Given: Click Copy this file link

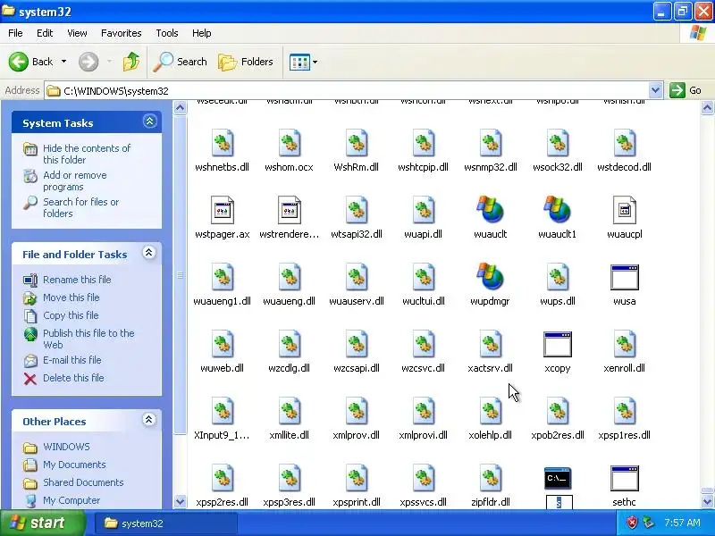Looking at the screenshot, I should click(x=71, y=315).
